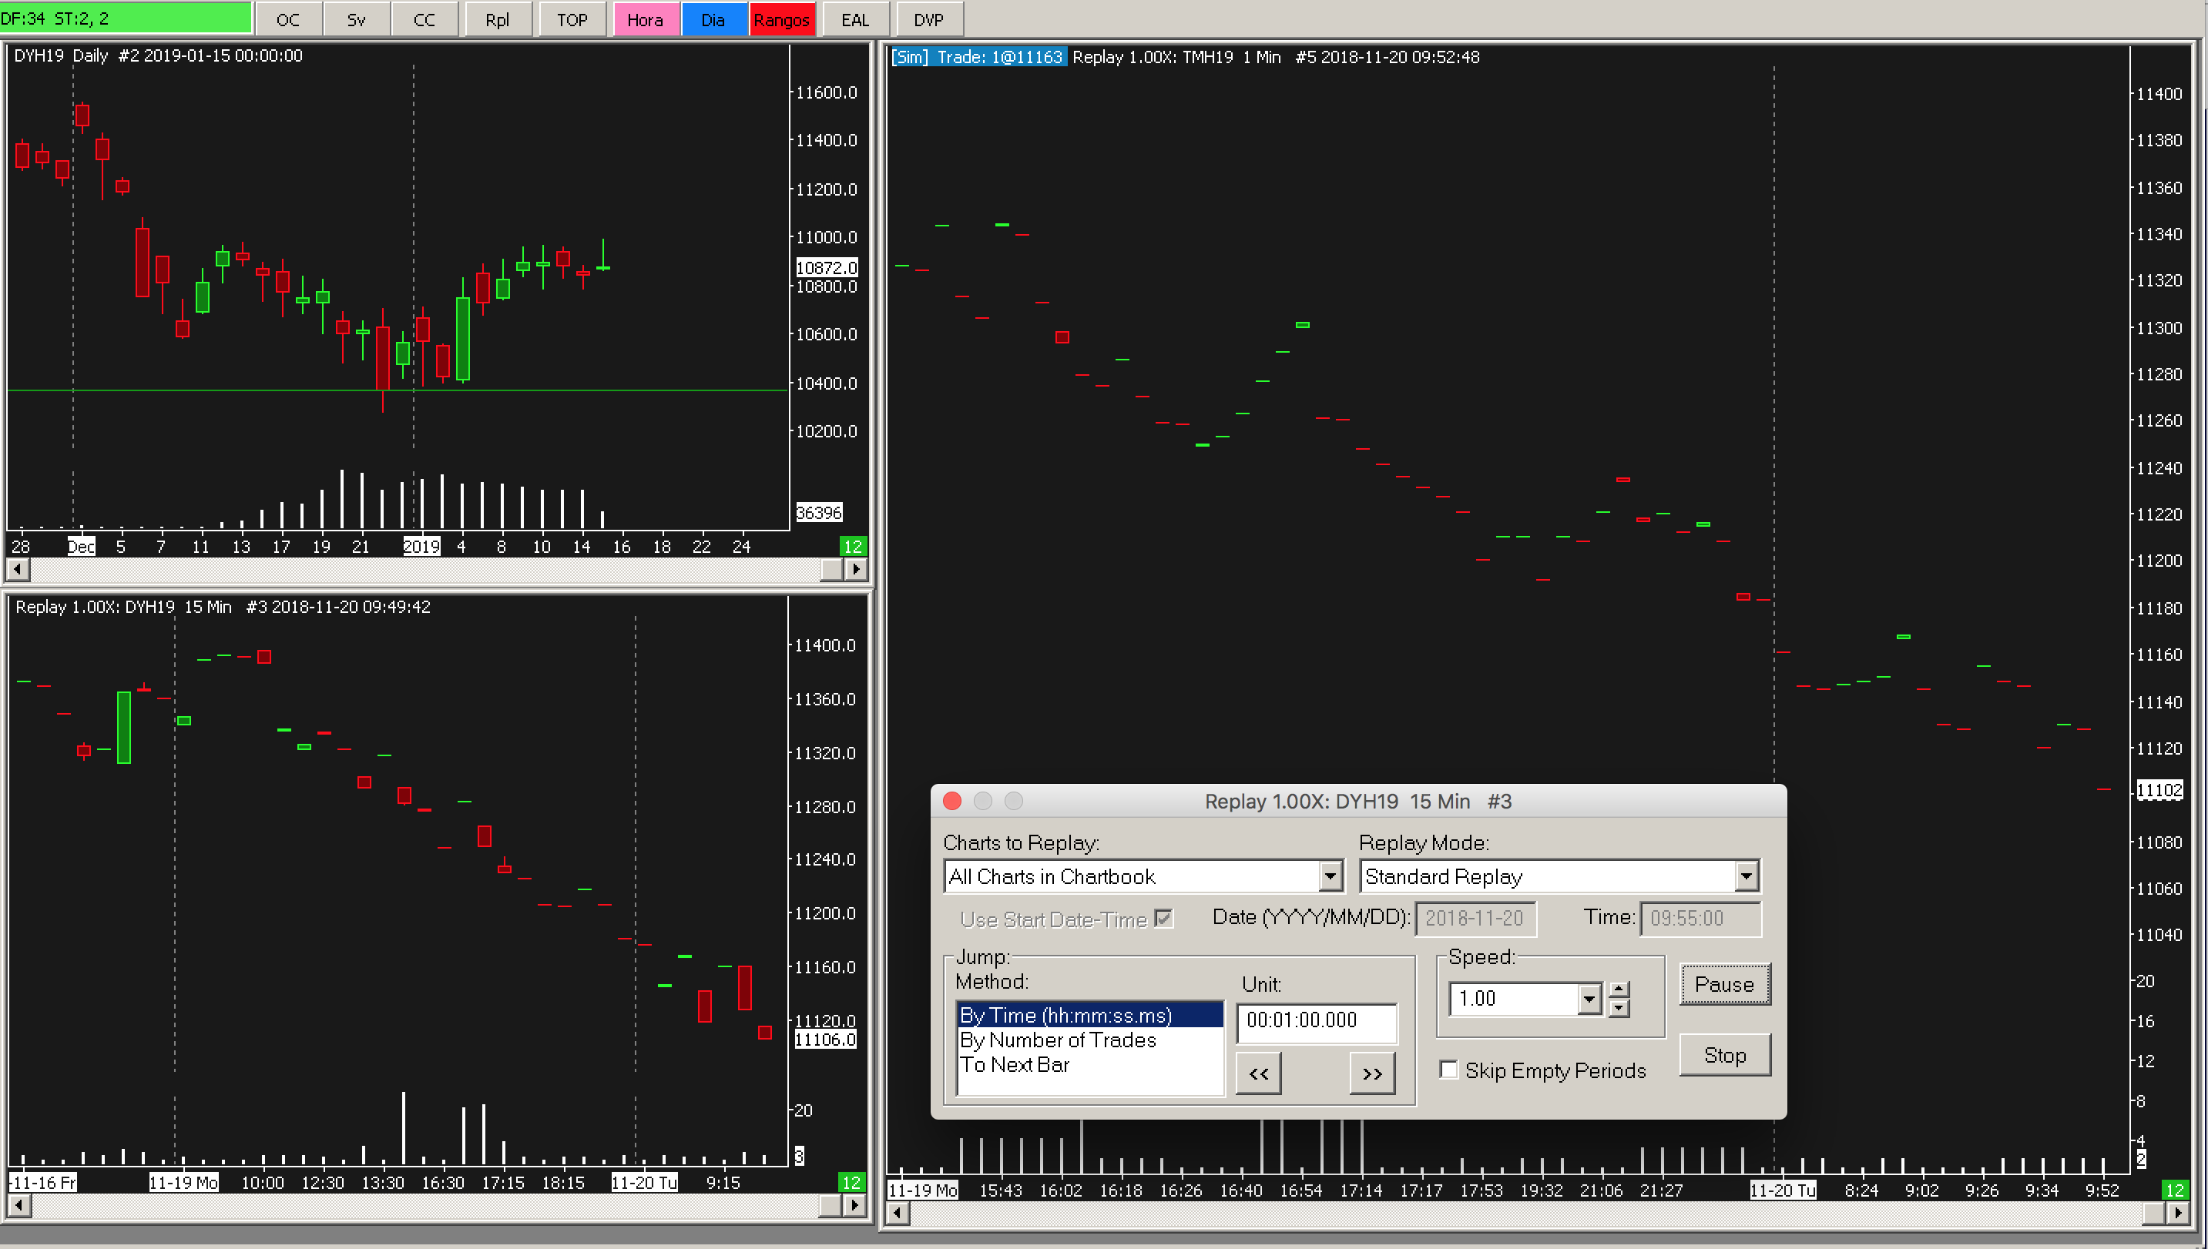Select the Rangos toolbar button

[x=781, y=19]
